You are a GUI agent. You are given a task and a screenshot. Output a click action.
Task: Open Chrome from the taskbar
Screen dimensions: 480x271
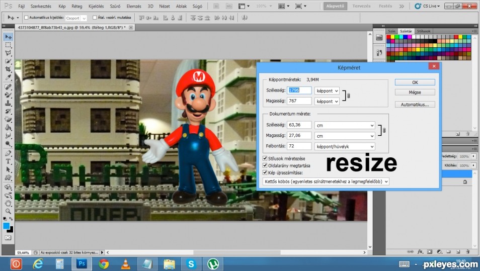point(104,263)
